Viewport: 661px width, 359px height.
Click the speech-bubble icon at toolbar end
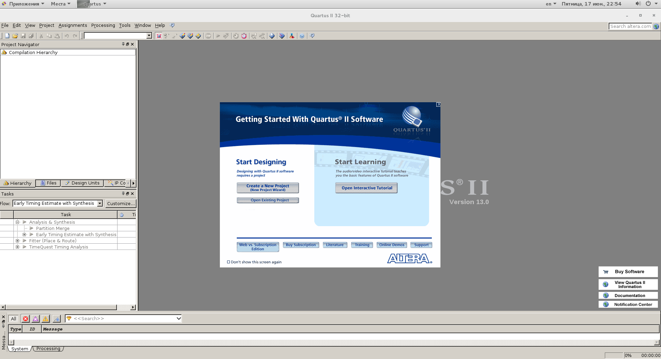[x=312, y=36]
